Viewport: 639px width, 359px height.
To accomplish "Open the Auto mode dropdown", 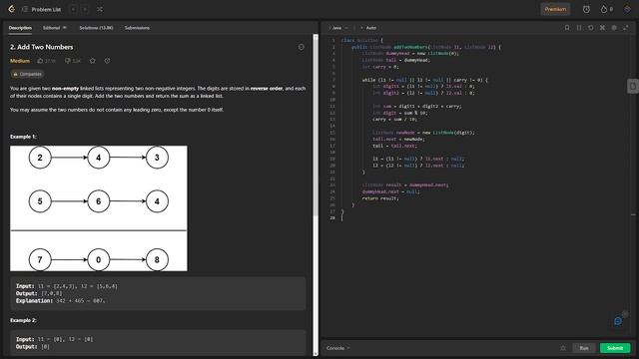I will coord(369,28).
